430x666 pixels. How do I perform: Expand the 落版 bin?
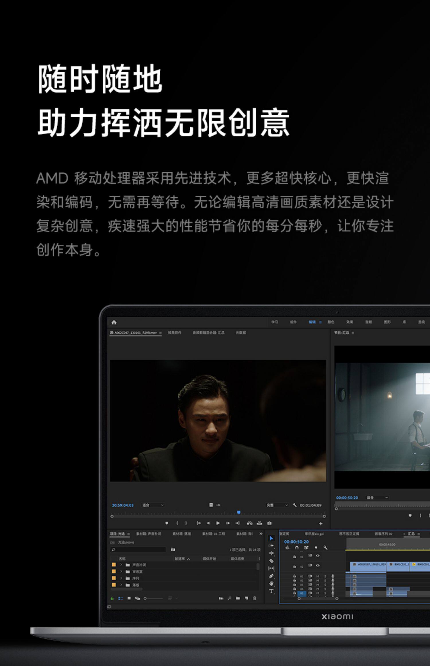[x=121, y=585]
